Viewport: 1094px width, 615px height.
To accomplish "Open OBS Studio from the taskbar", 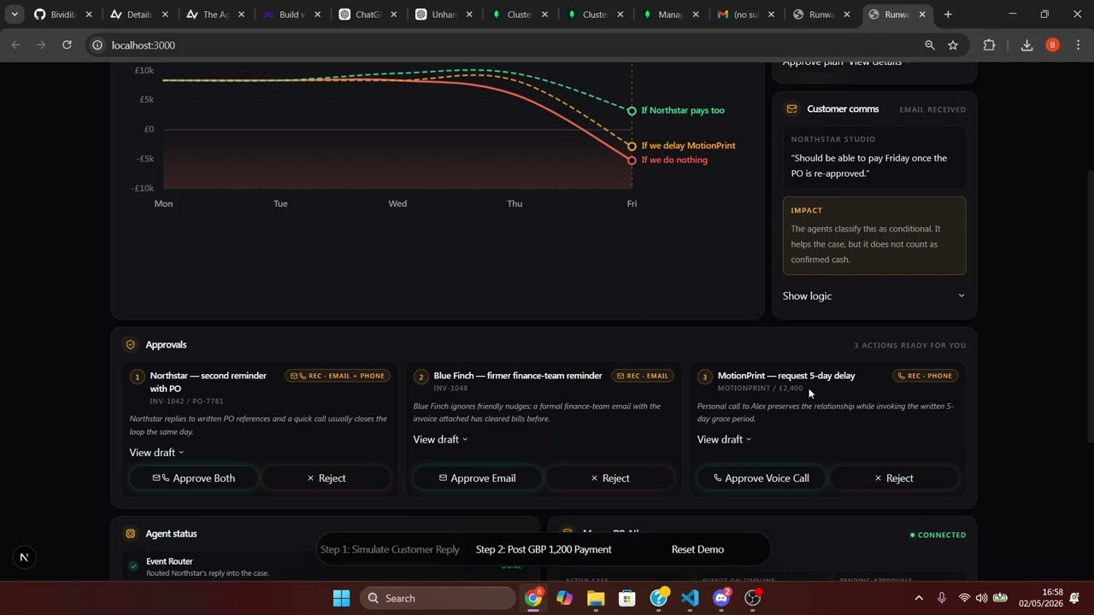I will pyautogui.click(x=753, y=598).
